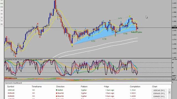Sort dashboard by Symbol column
This screenshot has width=177, height=99.
coord(11,87)
